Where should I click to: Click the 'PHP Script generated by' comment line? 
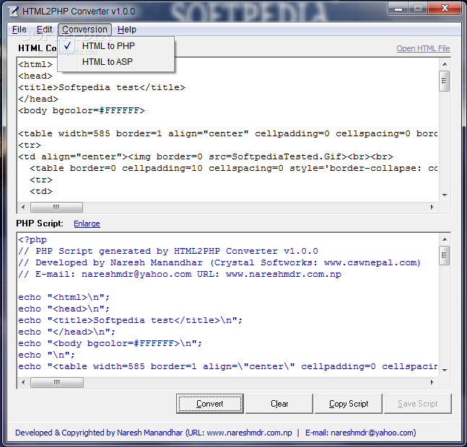168,252
